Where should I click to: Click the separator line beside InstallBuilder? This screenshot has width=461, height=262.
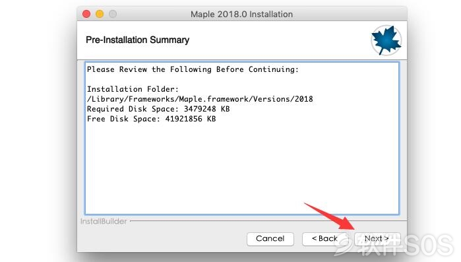tap(268, 220)
